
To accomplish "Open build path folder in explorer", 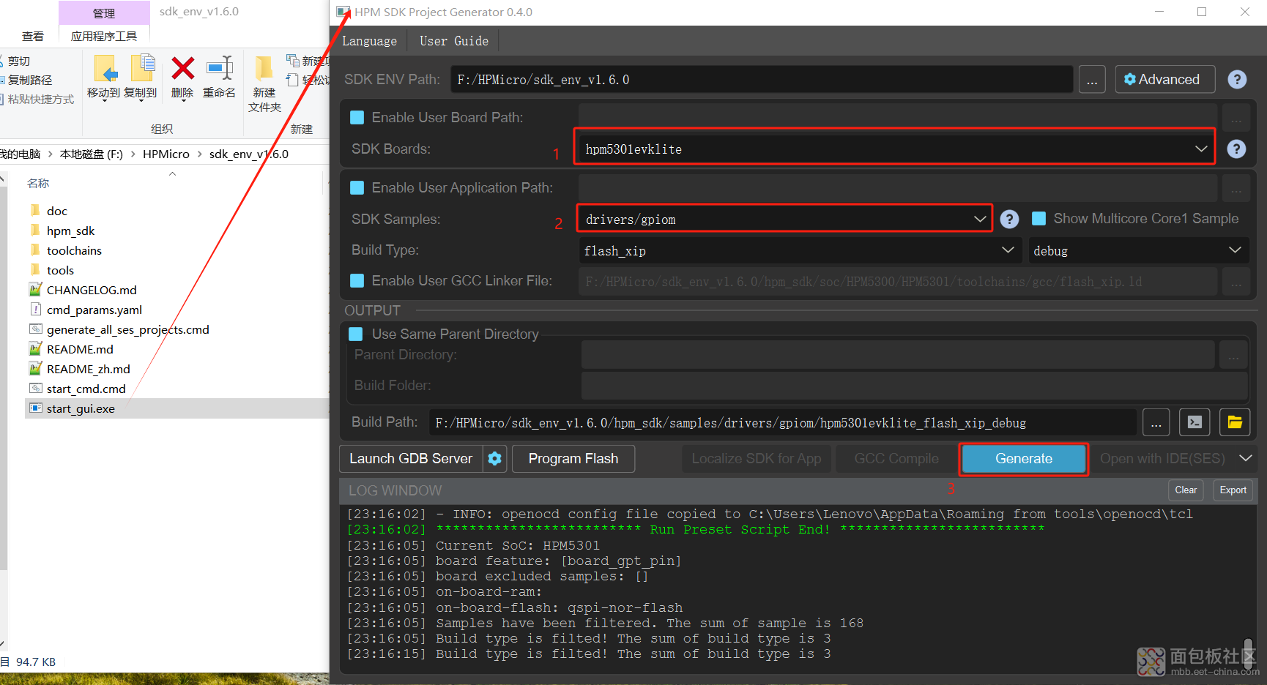I will 1235,422.
